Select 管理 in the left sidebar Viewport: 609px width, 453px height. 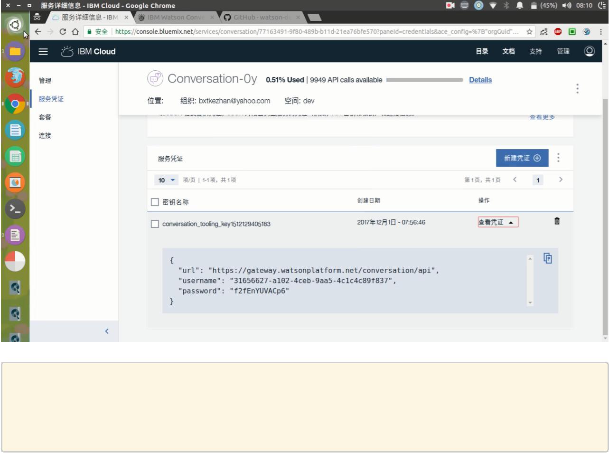point(45,81)
